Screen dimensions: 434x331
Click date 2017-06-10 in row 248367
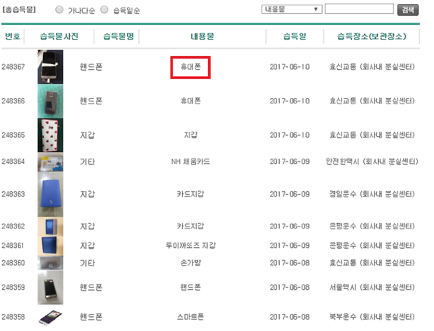289,67
